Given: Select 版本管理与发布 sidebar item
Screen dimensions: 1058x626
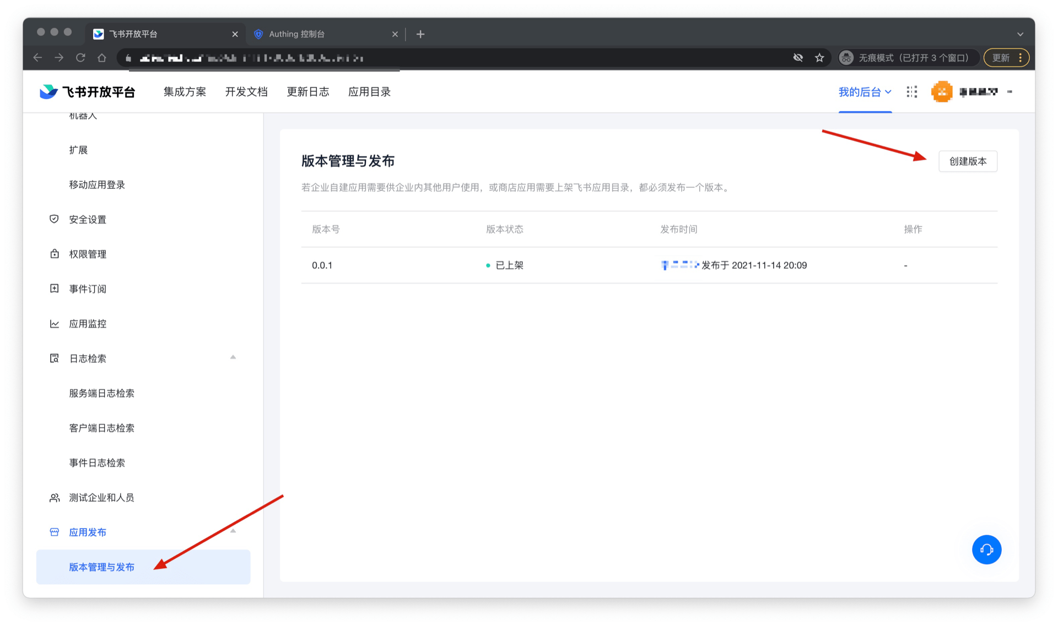Looking at the screenshot, I should 101,567.
